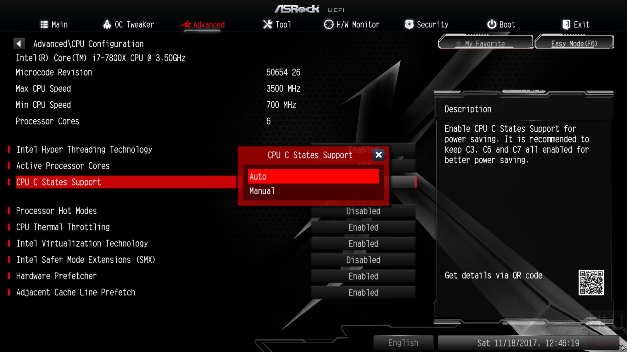Screen dimensions: 627x352
Task: Open the My Favorite button
Action: (x=485, y=43)
